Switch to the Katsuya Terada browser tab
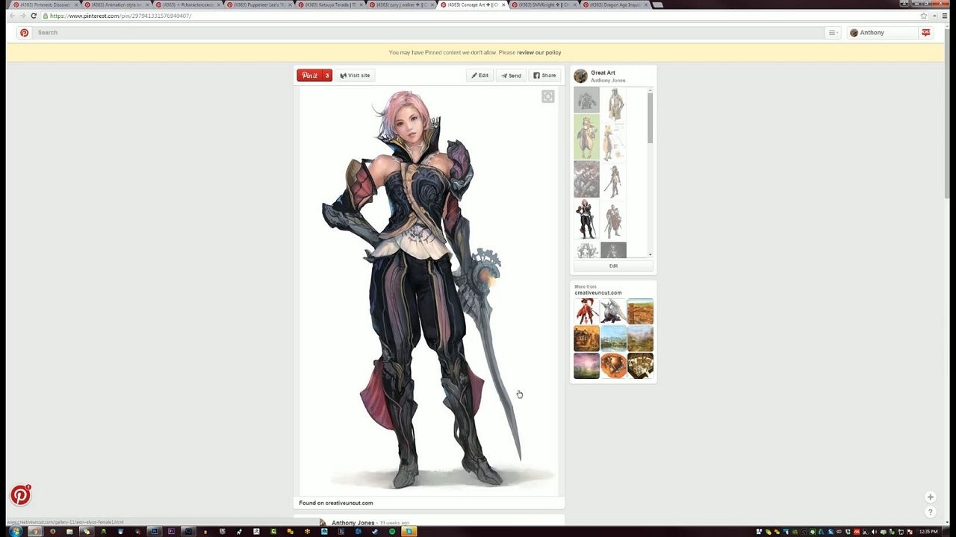 pos(330,4)
